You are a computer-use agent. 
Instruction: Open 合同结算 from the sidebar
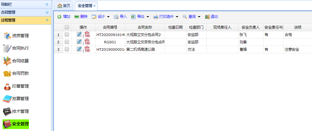(20, 61)
